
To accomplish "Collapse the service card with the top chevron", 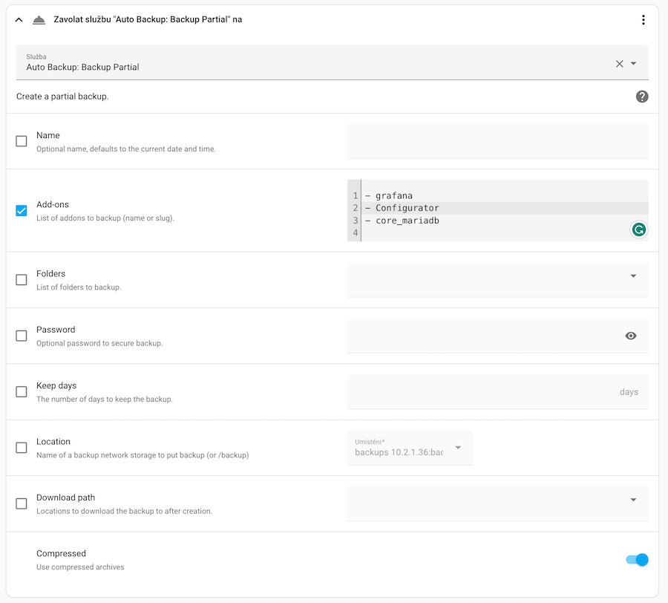I will tap(19, 19).
